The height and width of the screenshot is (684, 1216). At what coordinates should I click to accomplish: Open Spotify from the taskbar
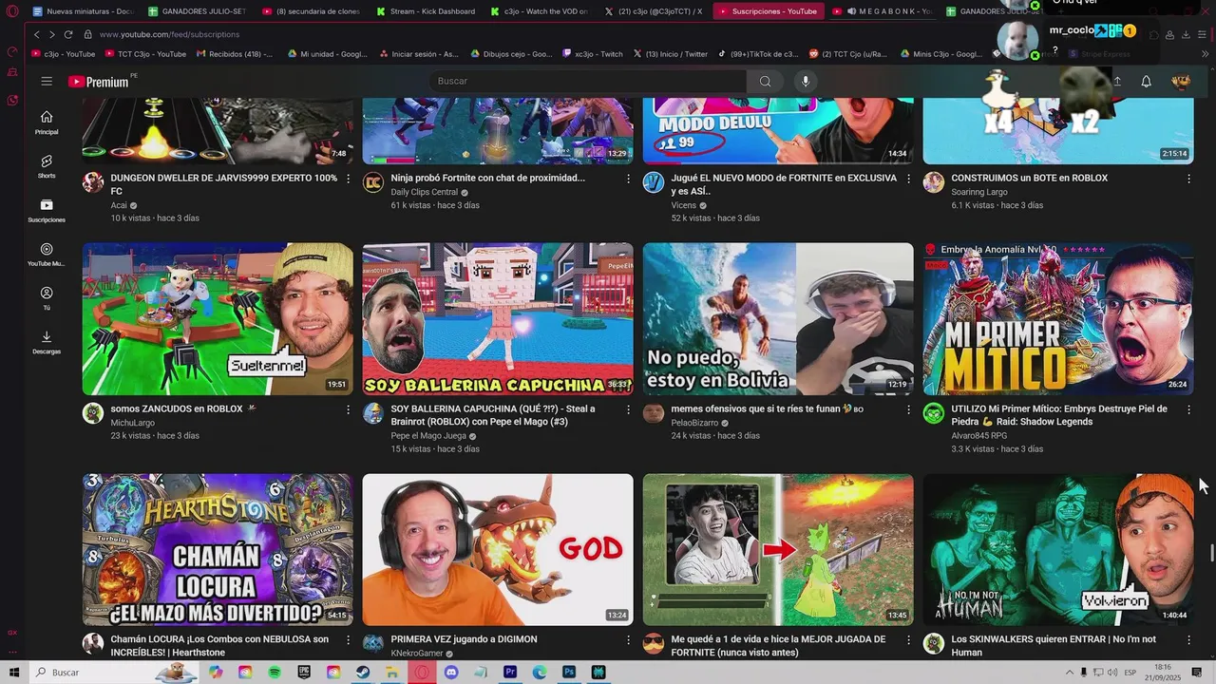coord(275,673)
